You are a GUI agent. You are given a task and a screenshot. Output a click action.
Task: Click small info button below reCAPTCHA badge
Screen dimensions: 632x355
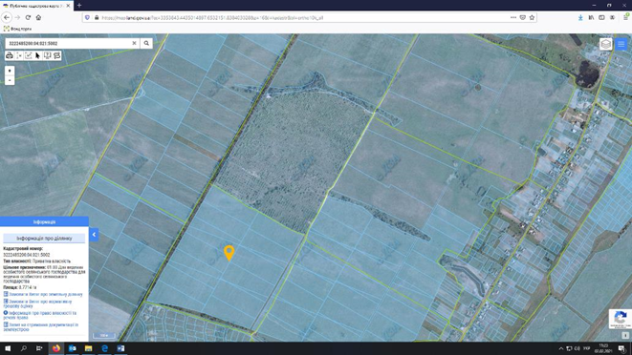(x=625, y=335)
